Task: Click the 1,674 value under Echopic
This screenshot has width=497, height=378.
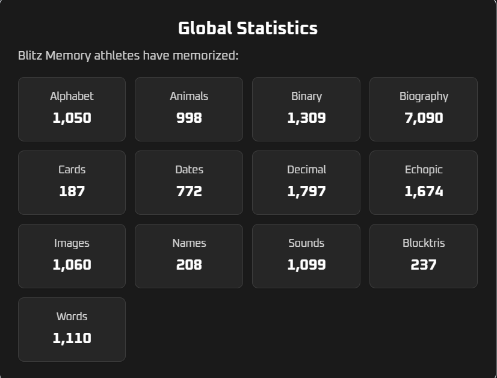Action: pos(424,191)
